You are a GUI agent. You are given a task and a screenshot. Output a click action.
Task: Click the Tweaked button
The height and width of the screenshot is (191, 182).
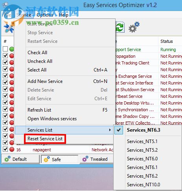(97, 159)
